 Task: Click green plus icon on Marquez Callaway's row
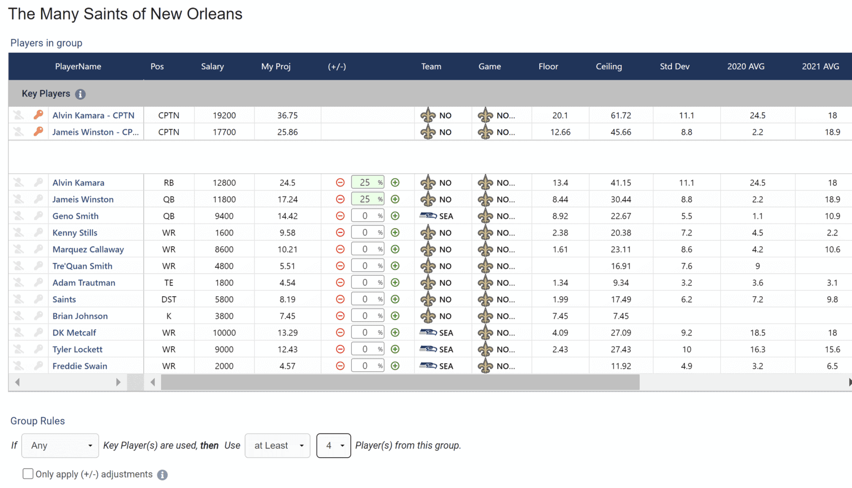(x=395, y=249)
